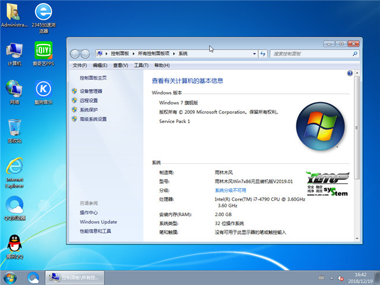
Task: Launch 爱奇艺PPS from the desktop
Action: (43, 54)
